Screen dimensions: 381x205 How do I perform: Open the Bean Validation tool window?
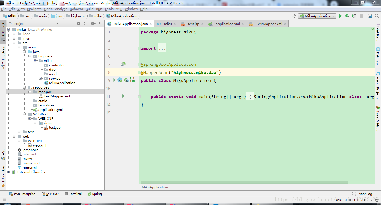pos(378,119)
